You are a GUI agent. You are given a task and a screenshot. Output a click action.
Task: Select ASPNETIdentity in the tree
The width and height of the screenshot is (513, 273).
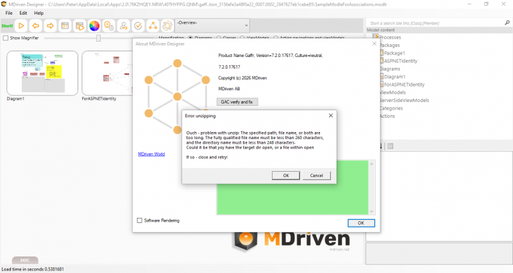pos(401,61)
